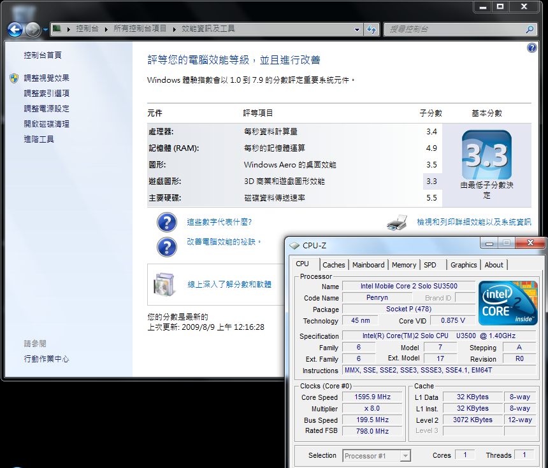Open the 調整電源設定 link in sidebar
Screen dimensions: 548x468
47,109
